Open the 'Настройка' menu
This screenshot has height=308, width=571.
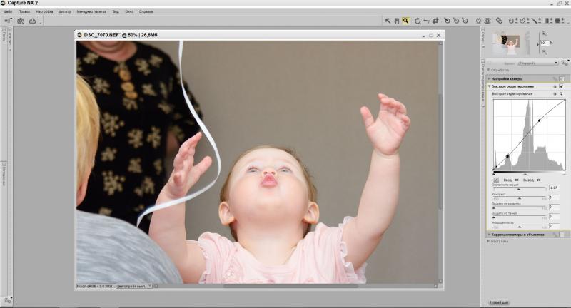click(44, 11)
